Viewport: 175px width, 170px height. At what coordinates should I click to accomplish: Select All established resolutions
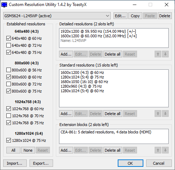[13, 150]
